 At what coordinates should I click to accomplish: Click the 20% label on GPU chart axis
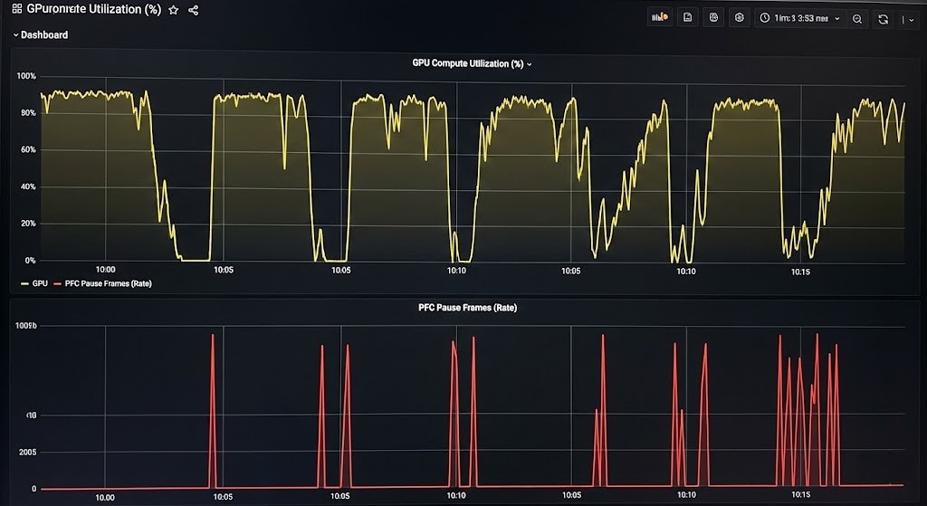28,224
